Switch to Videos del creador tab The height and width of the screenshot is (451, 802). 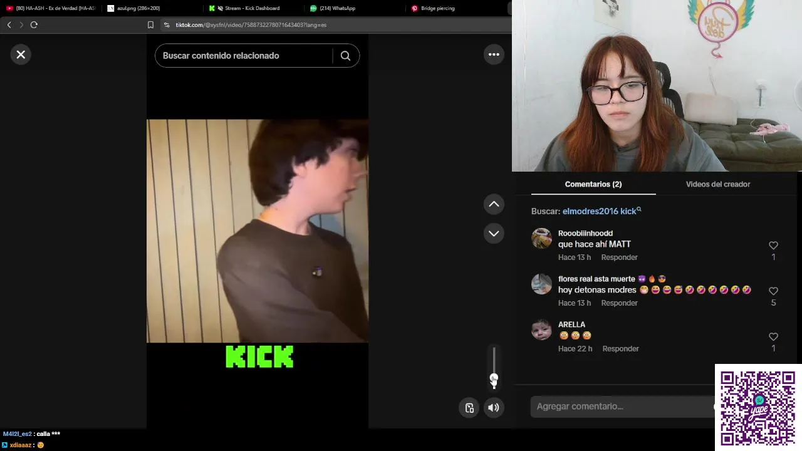coord(718,184)
